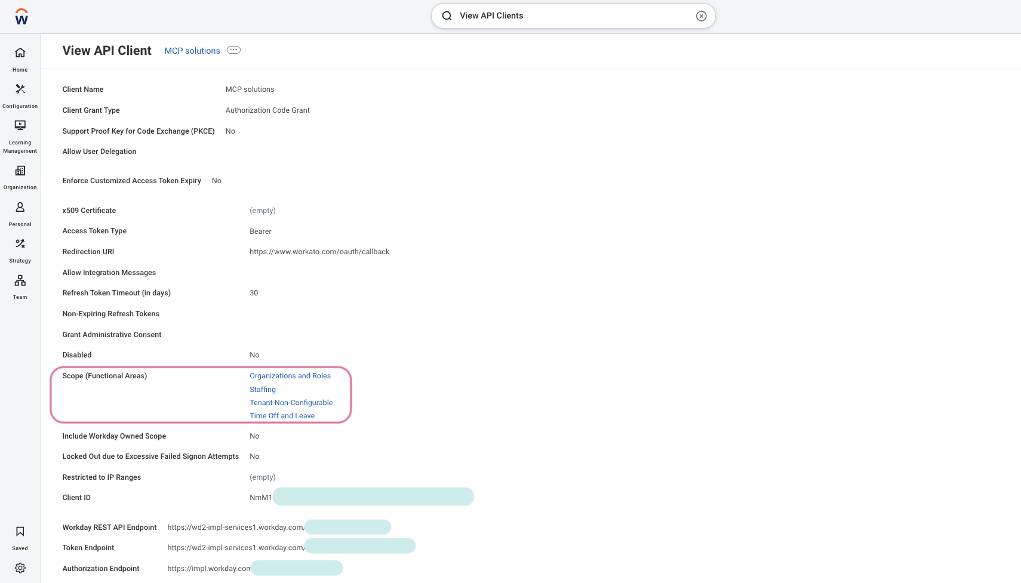Image resolution: width=1021 pixels, height=583 pixels.
Task: Focus the View API Clients search field
Action: coord(573,16)
